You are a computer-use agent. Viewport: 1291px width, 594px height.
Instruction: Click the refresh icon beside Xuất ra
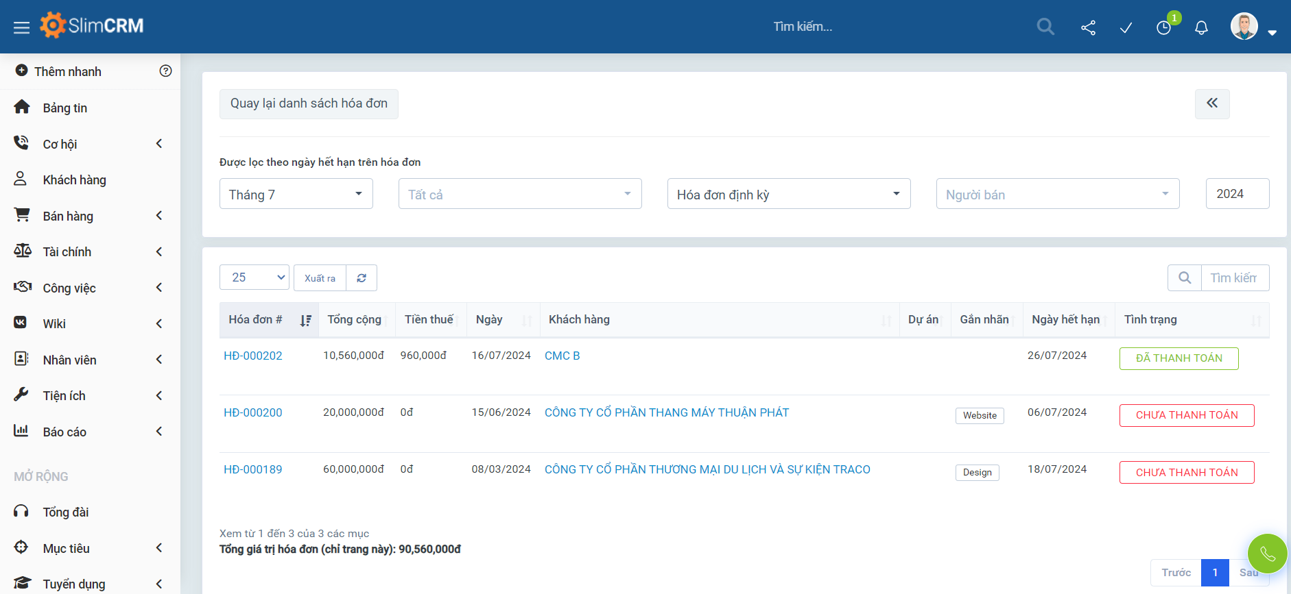362,278
